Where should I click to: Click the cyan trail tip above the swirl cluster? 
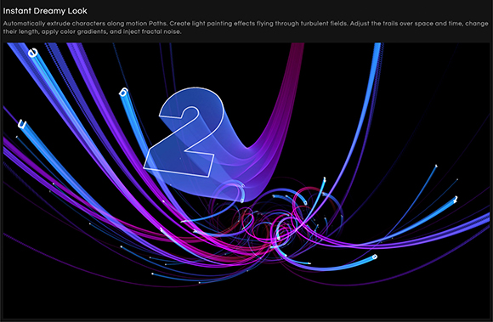(325, 180)
